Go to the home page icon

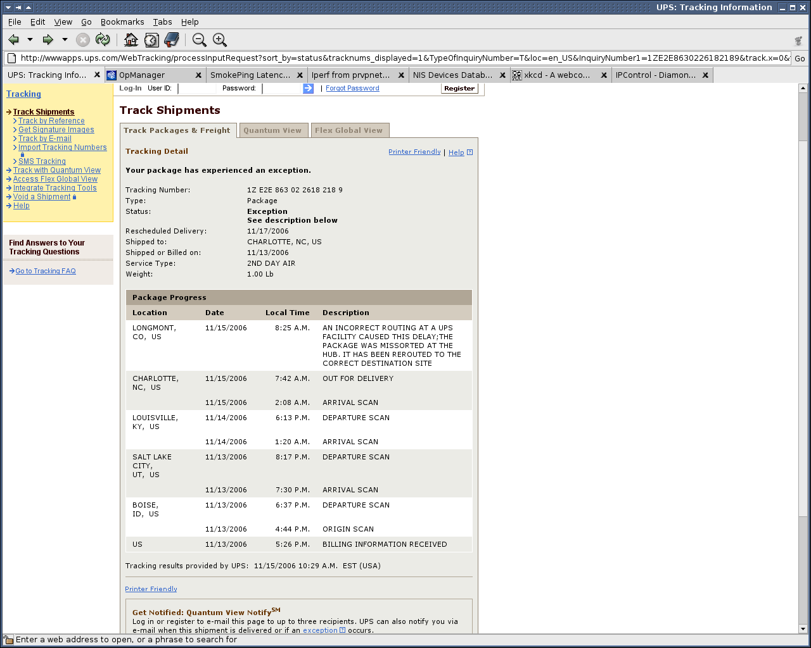coord(131,40)
